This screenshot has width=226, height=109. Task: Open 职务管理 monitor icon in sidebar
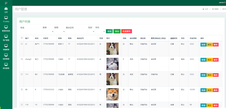[6, 65]
